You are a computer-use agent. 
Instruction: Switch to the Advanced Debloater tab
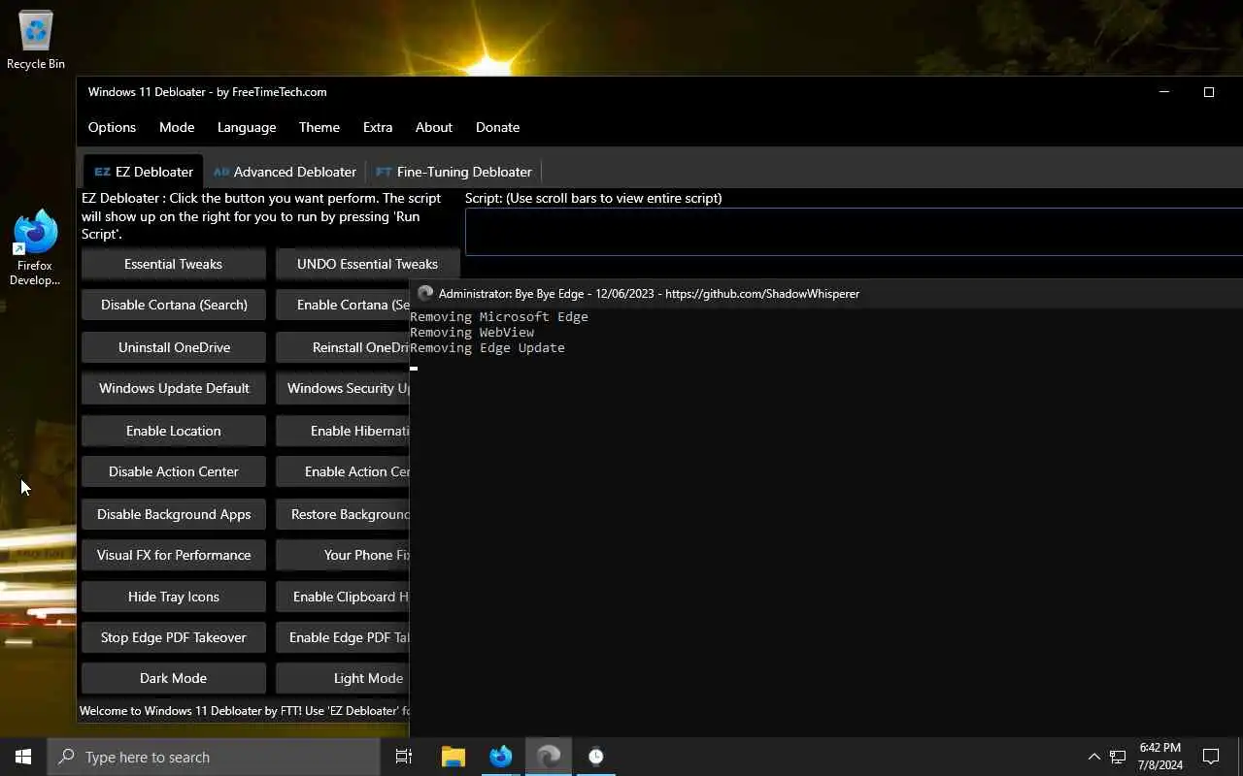pos(285,172)
